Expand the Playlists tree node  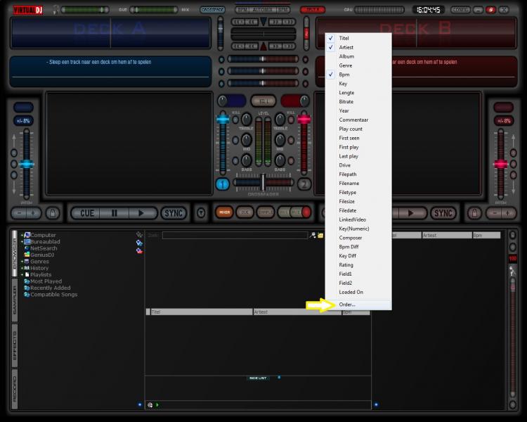coord(22,274)
